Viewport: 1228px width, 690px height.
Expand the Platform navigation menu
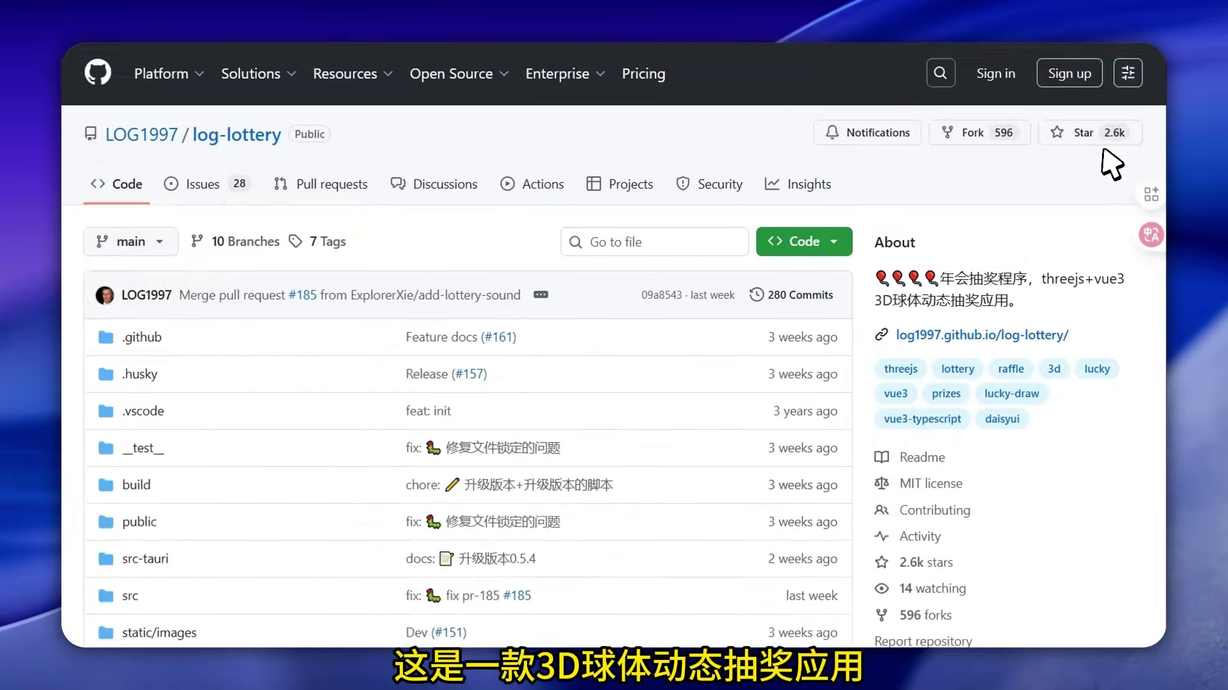(169, 73)
